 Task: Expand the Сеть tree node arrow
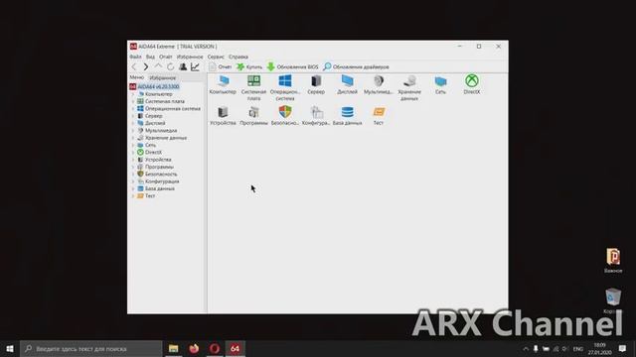[133, 145]
